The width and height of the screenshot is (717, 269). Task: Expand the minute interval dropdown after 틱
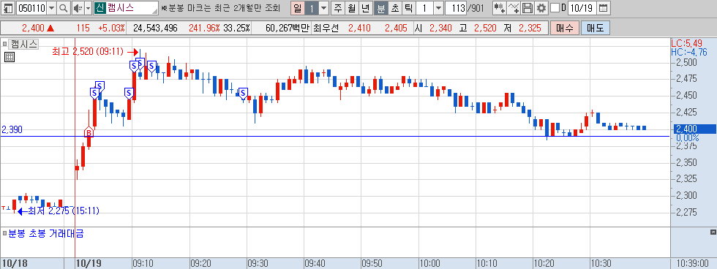[x=438, y=8]
